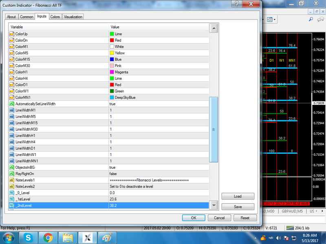Click the Load button

click(238, 196)
